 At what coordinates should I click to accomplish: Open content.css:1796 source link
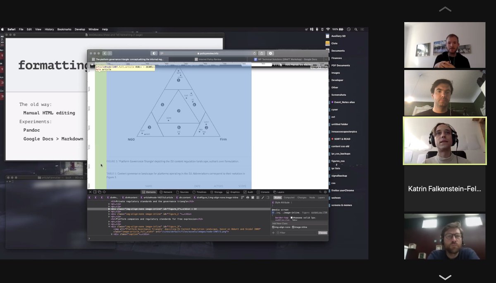320,212
